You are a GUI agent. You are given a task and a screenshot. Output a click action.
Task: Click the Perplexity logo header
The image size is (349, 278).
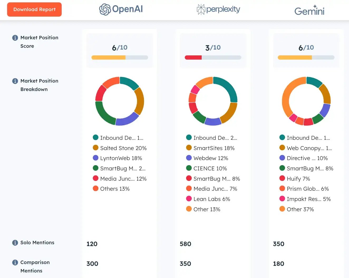pos(218,9)
